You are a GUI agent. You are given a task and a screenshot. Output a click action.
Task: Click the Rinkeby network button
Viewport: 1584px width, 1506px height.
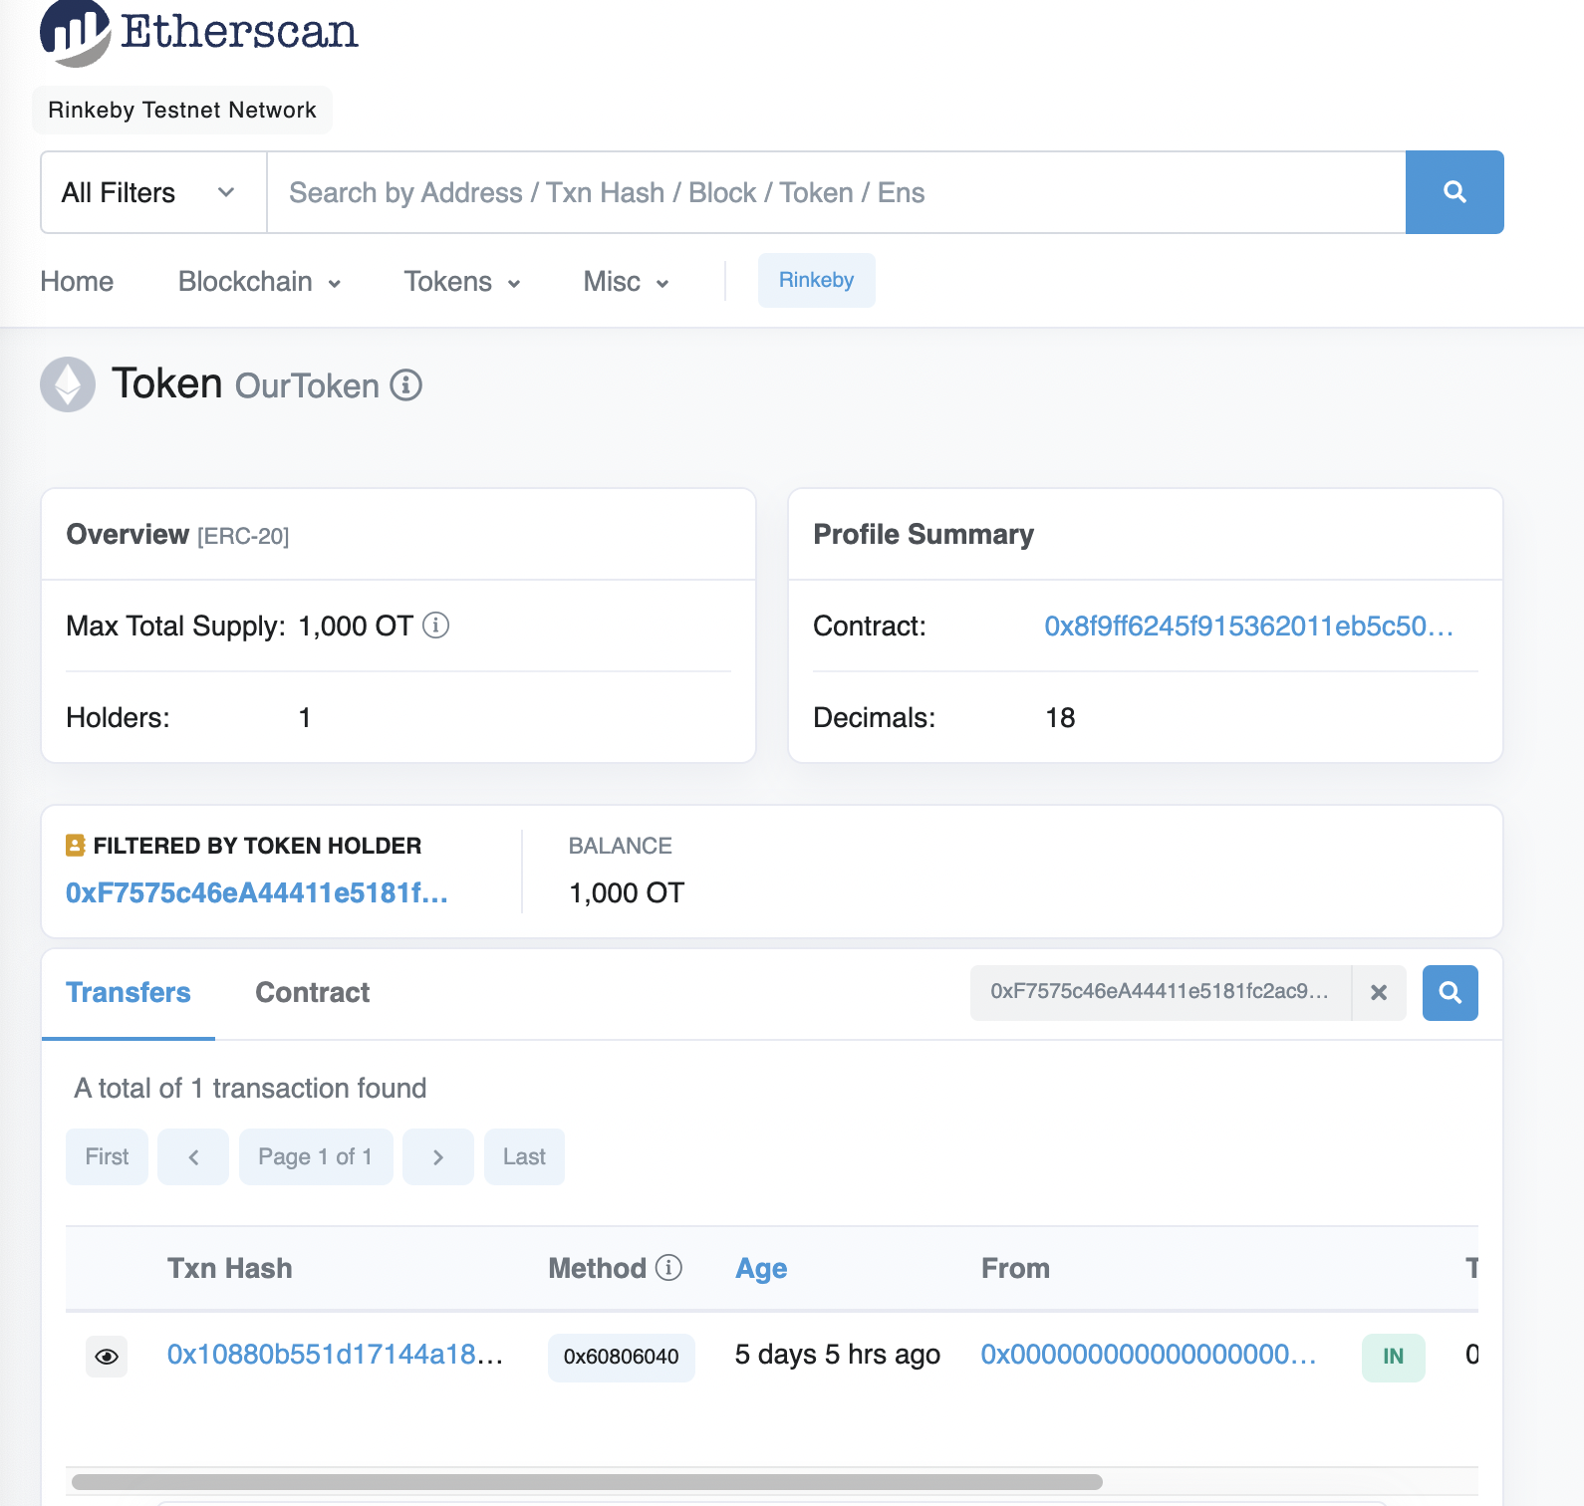click(x=816, y=280)
